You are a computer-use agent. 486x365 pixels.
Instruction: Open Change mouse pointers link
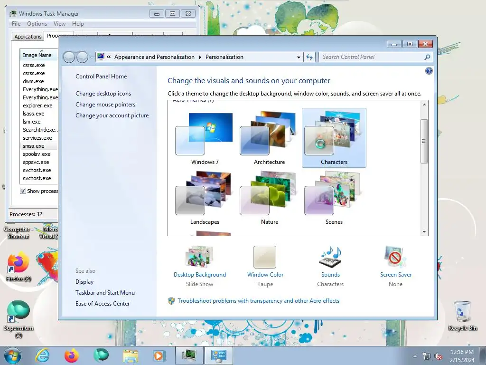(x=105, y=105)
